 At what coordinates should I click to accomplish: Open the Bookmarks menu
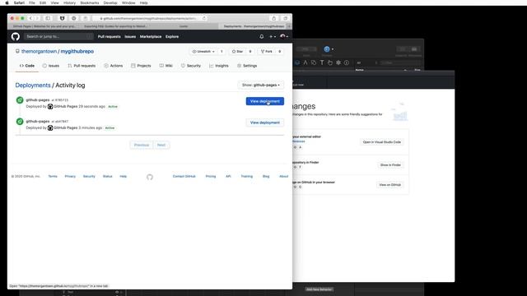pyautogui.click(x=90, y=2)
